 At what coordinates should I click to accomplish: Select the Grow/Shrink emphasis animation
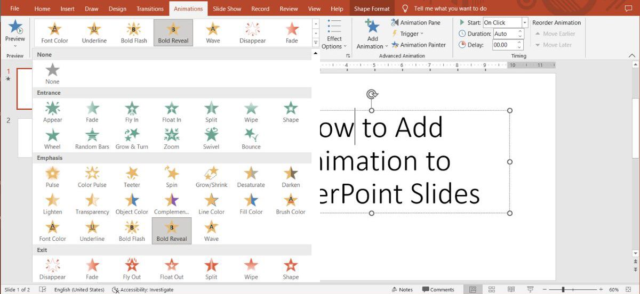(x=211, y=177)
